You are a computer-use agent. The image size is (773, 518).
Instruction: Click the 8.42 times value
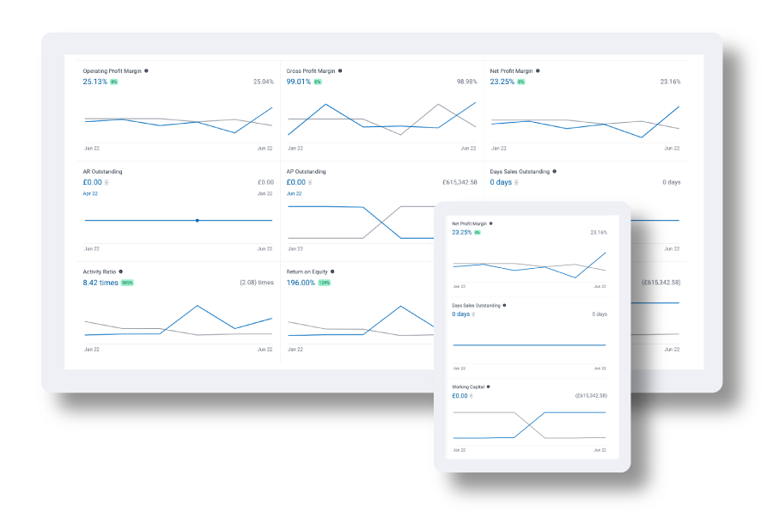tap(100, 283)
